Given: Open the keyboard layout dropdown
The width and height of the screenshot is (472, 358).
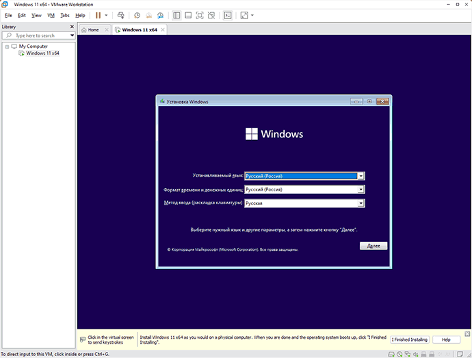Looking at the screenshot, I should [x=360, y=203].
